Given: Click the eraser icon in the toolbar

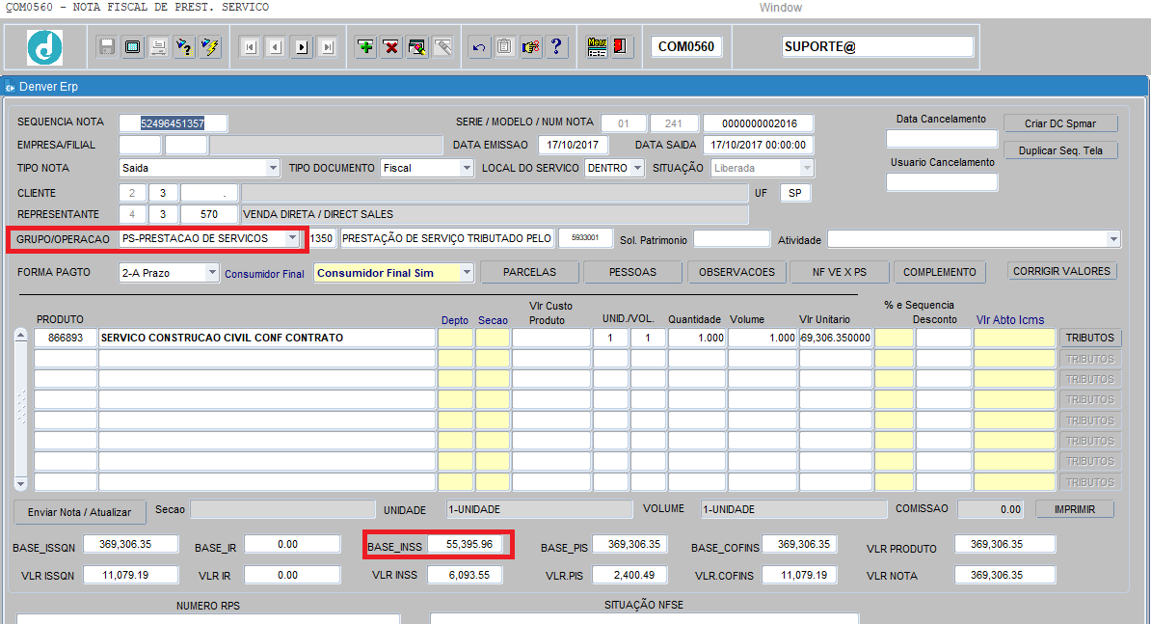Looking at the screenshot, I should click(442, 47).
